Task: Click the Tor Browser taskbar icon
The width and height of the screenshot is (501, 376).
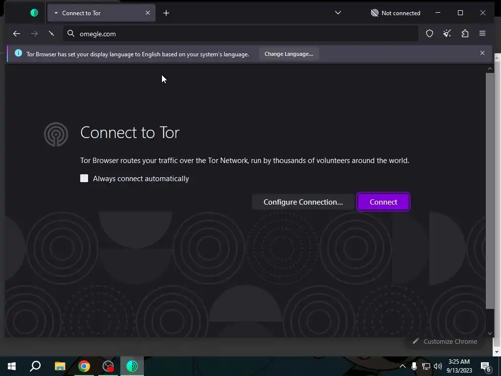Action: [x=132, y=366]
